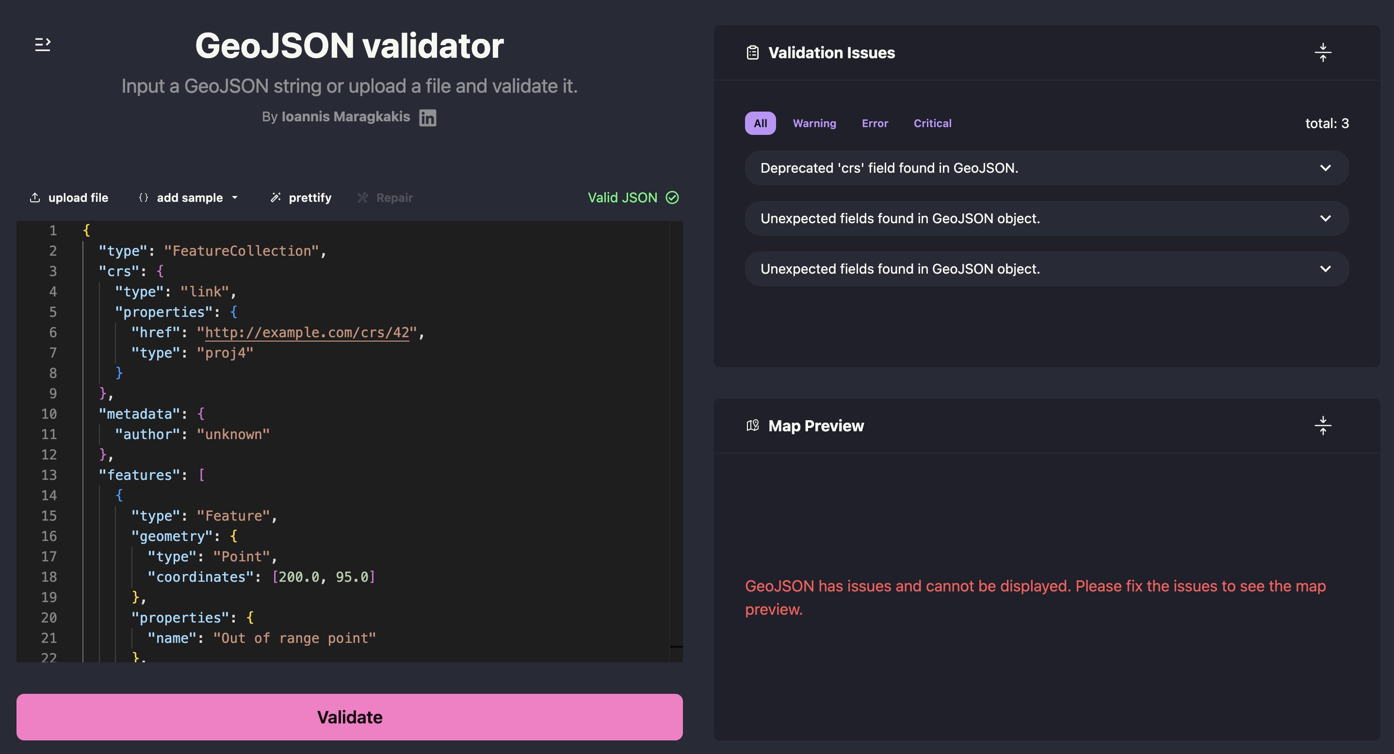Click the "metadata" key in editor
Screen dimensions: 1394x754
(139, 413)
